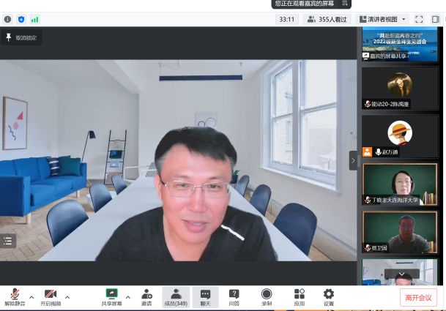Screen dimensions: 446x311
Task: Click the 355人看过 viewer count
Action: click(x=327, y=19)
